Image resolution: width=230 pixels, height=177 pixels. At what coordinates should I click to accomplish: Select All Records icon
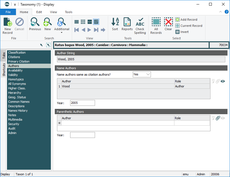[x=156, y=22]
